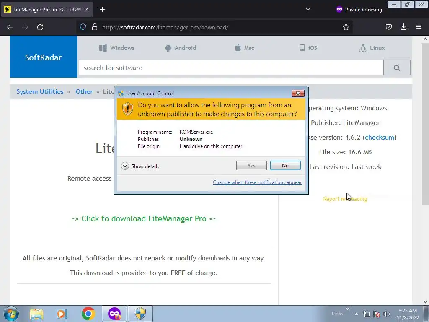Click the Report misleading link
This screenshot has width=429, height=322.
tap(345, 199)
